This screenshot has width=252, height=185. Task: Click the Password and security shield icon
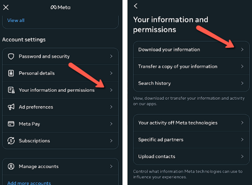tap(11, 56)
